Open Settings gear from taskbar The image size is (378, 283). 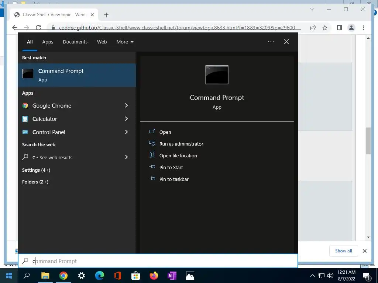pyautogui.click(x=82, y=276)
